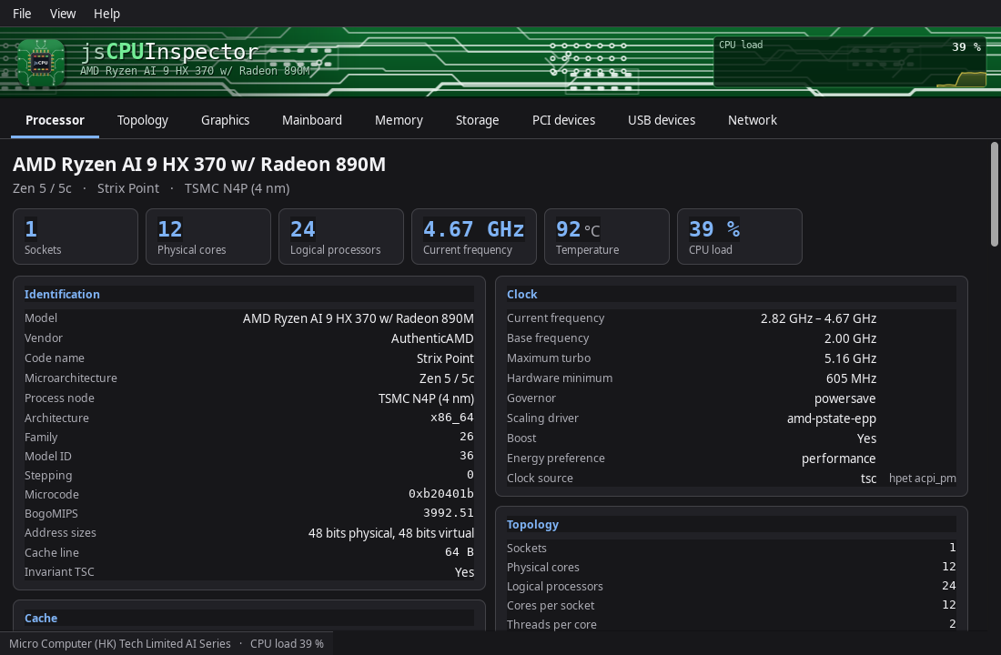Viewport: 1001px width, 655px height.
Task: Open the File menu
Action: tap(22, 14)
